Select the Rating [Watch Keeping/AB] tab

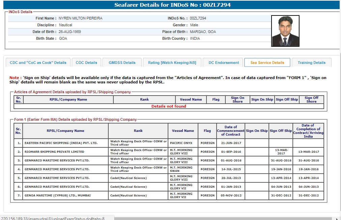(172, 63)
